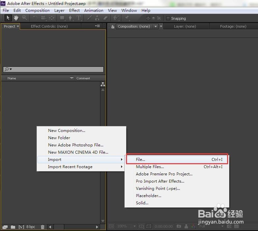Click the show snapshot person icon
The width and height of the screenshot is (258, 231).
(186, 226)
